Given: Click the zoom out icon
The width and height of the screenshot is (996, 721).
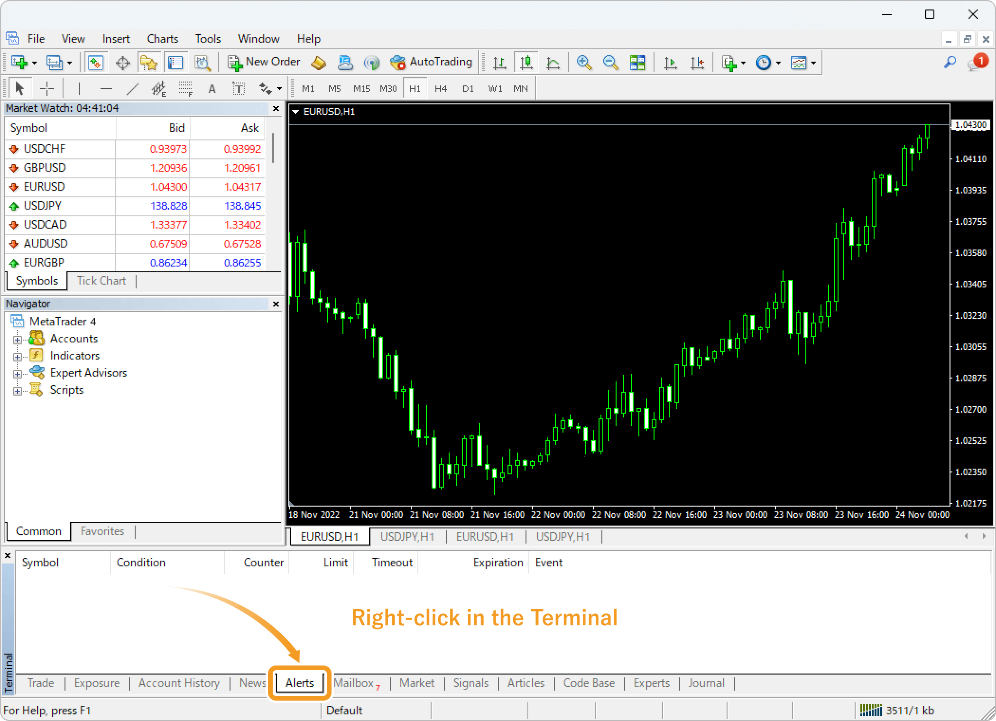Looking at the screenshot, I should pos(609,64).
